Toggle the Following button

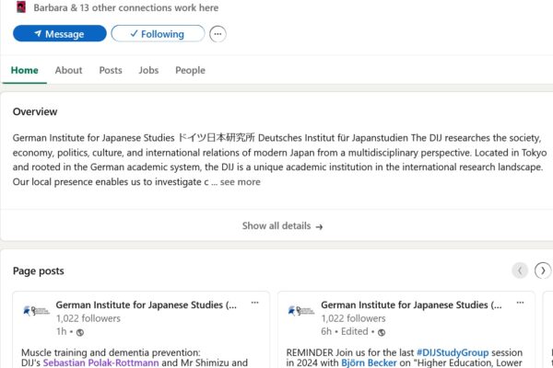(158, 34)
